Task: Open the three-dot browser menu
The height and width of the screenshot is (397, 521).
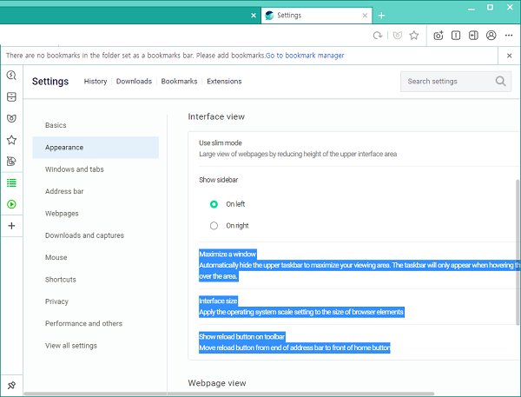Action: pyautogui.click(x=509, y=36)
